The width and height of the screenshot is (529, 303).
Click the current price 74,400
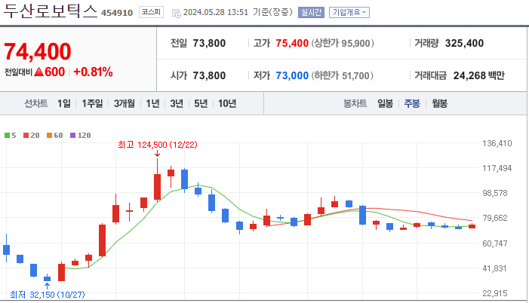(x=38, y=51)
